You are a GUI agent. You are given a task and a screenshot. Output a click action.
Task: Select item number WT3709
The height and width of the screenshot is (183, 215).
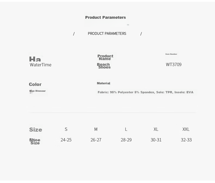[x=174, y=64]
